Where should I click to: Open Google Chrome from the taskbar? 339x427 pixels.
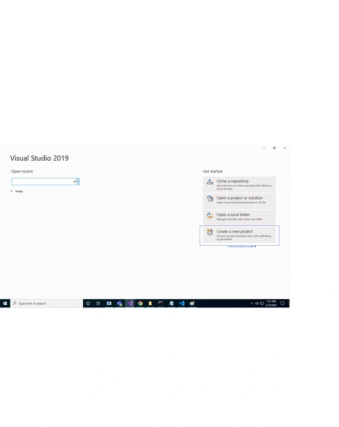140,304
